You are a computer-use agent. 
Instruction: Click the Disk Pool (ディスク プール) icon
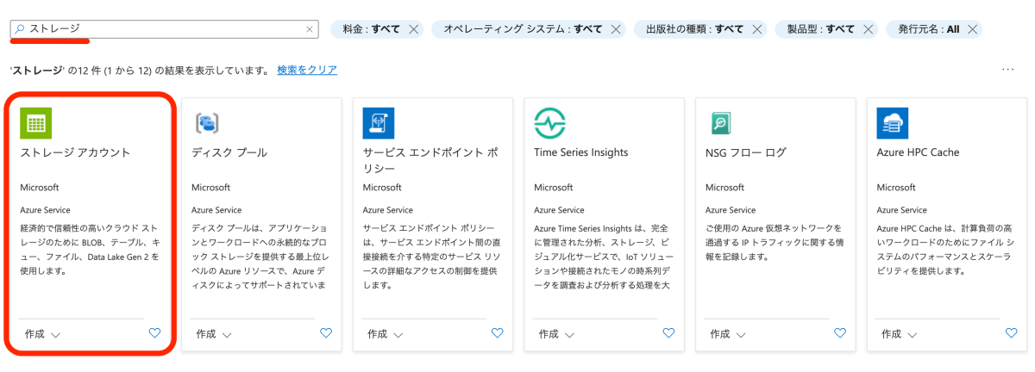[x=207, y=123]
